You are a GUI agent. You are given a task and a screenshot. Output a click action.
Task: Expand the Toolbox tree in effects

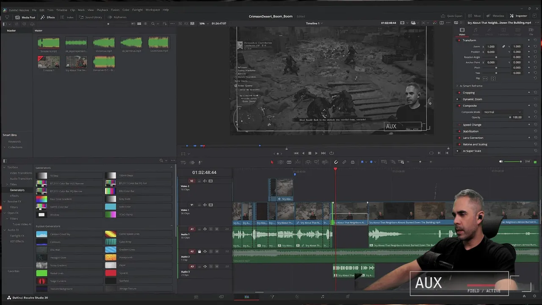tap(5, 167)
